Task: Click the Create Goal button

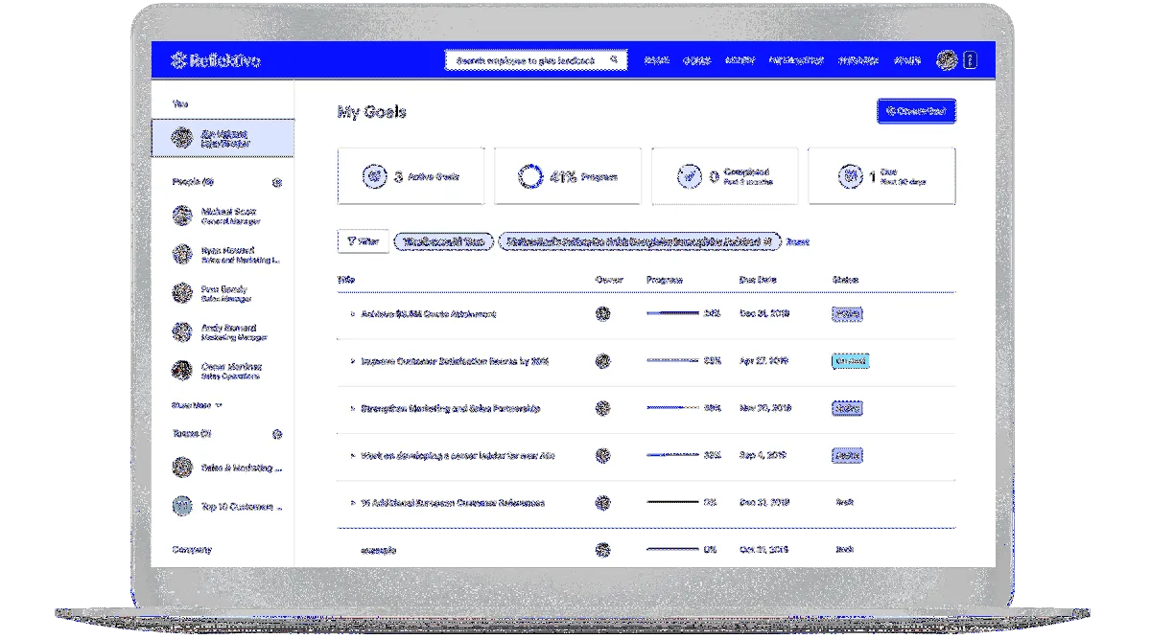Action: click(x=916, y=111)
